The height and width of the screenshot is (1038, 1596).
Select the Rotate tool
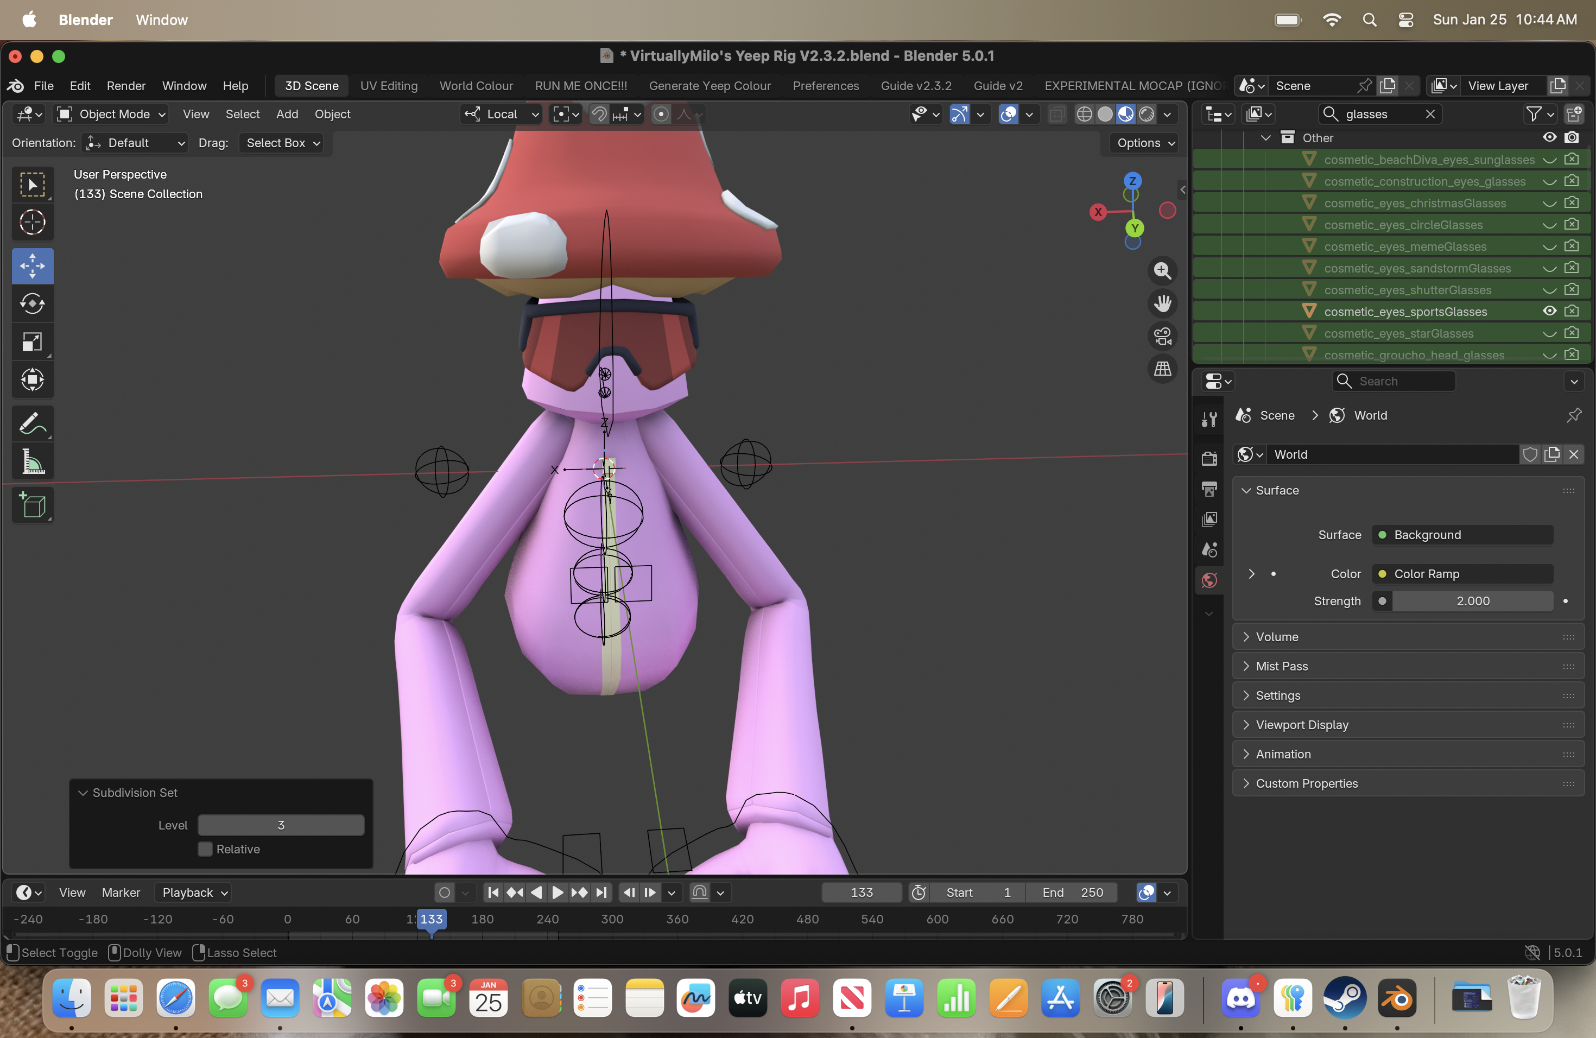tap(32, 304)
